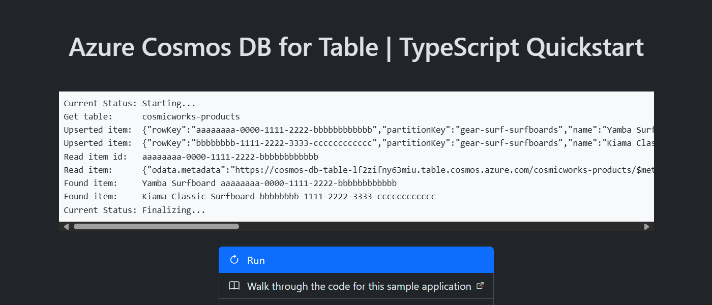Click the external-link icon after the walkthrough text
The height and width of the screenshot is (305, 712).
tap(480, 286)
